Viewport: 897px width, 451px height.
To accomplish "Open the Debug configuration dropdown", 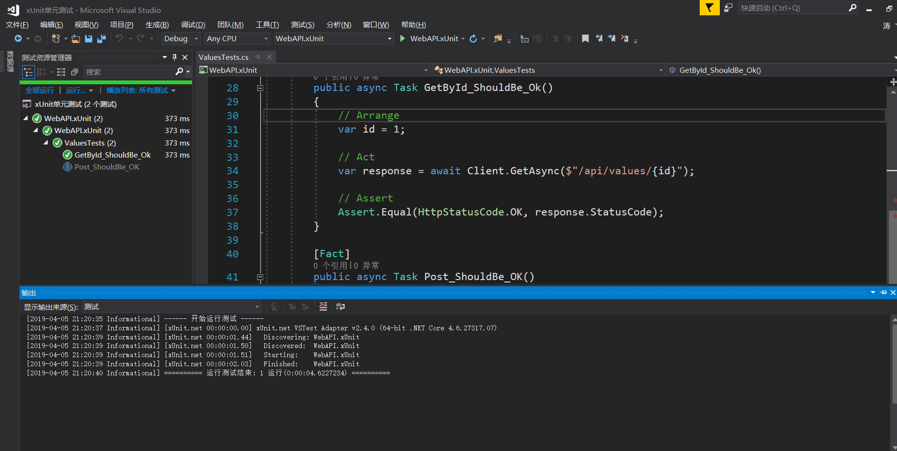I will point(181,39).
